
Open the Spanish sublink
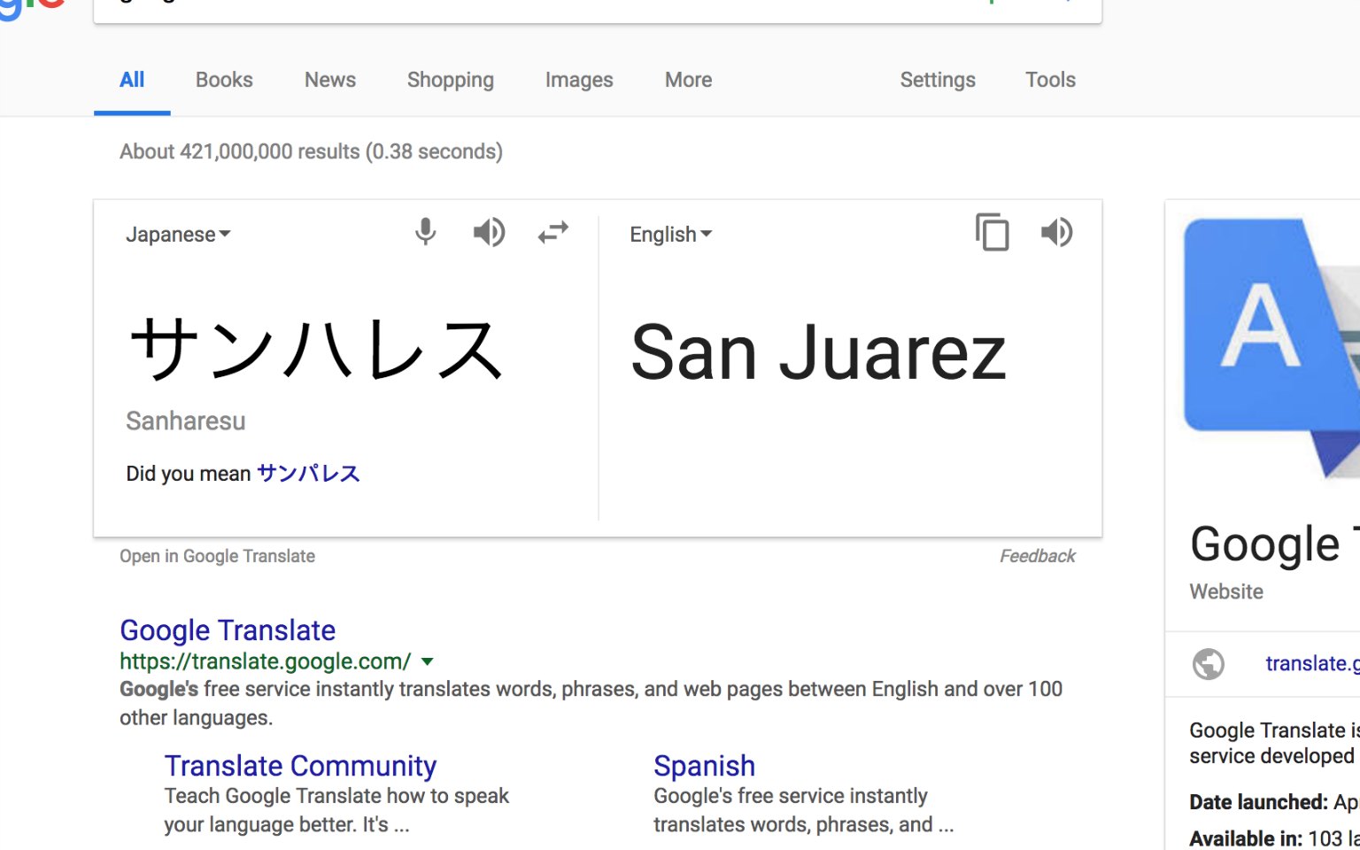(705, 766)
